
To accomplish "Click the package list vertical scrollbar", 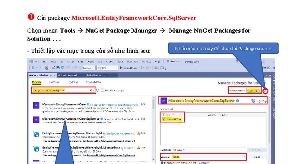I will coord(153,128).
